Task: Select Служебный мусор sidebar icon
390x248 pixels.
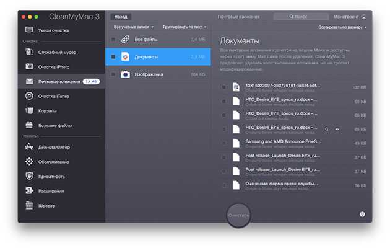Action: click(x=29, y=52)
